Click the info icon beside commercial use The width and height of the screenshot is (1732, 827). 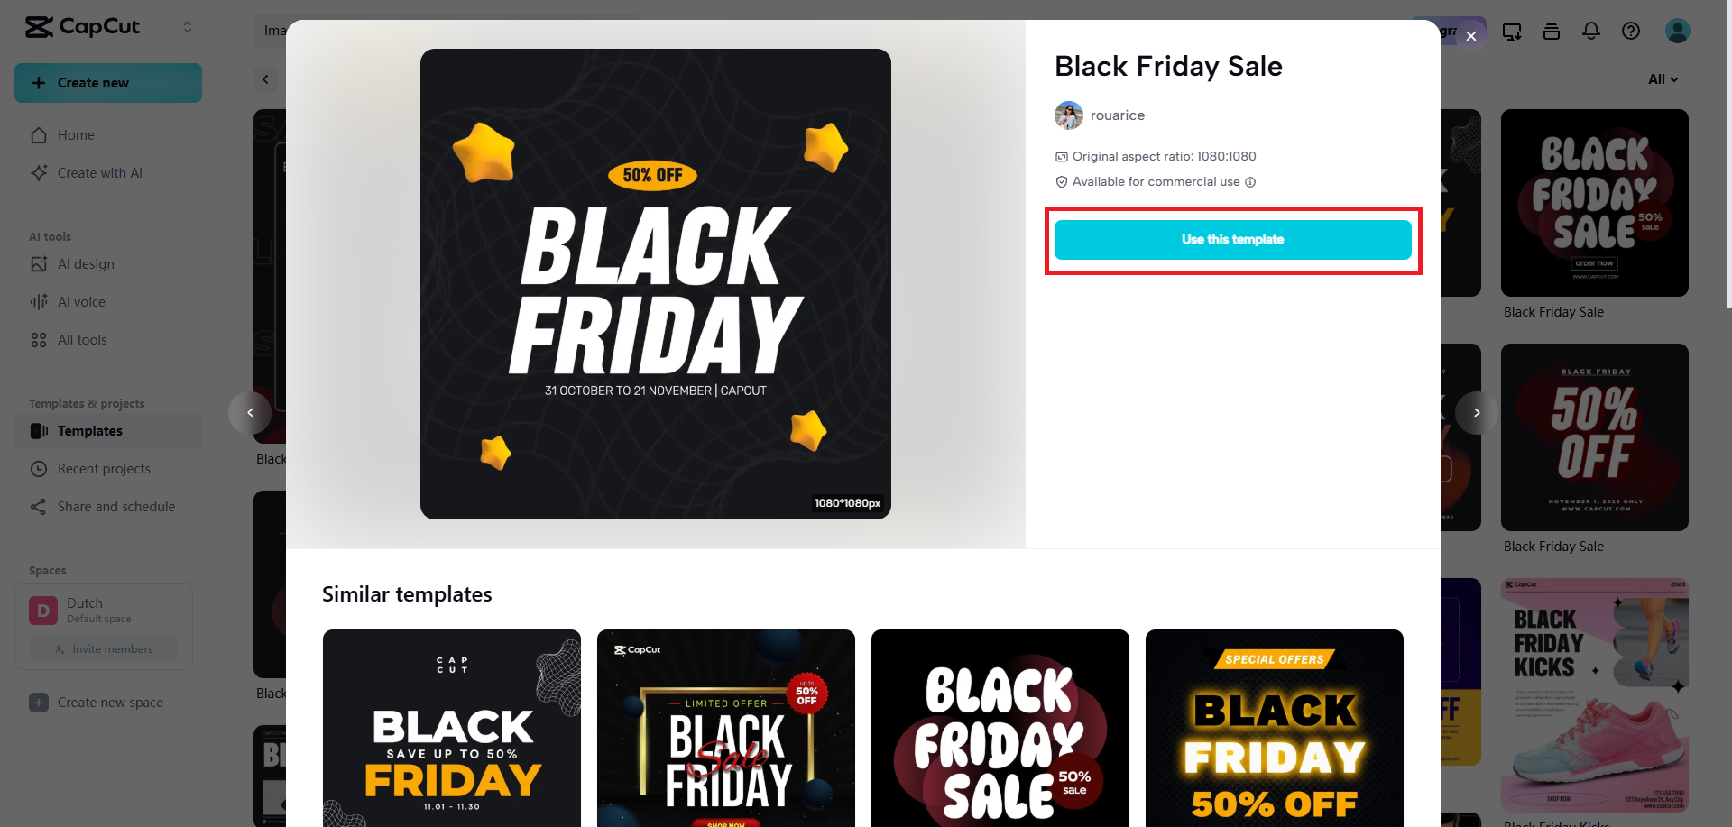click(1250, 182)
